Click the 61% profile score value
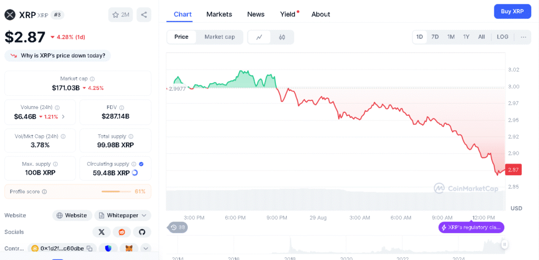The image size is (539, 260). (x=140, y=192)
